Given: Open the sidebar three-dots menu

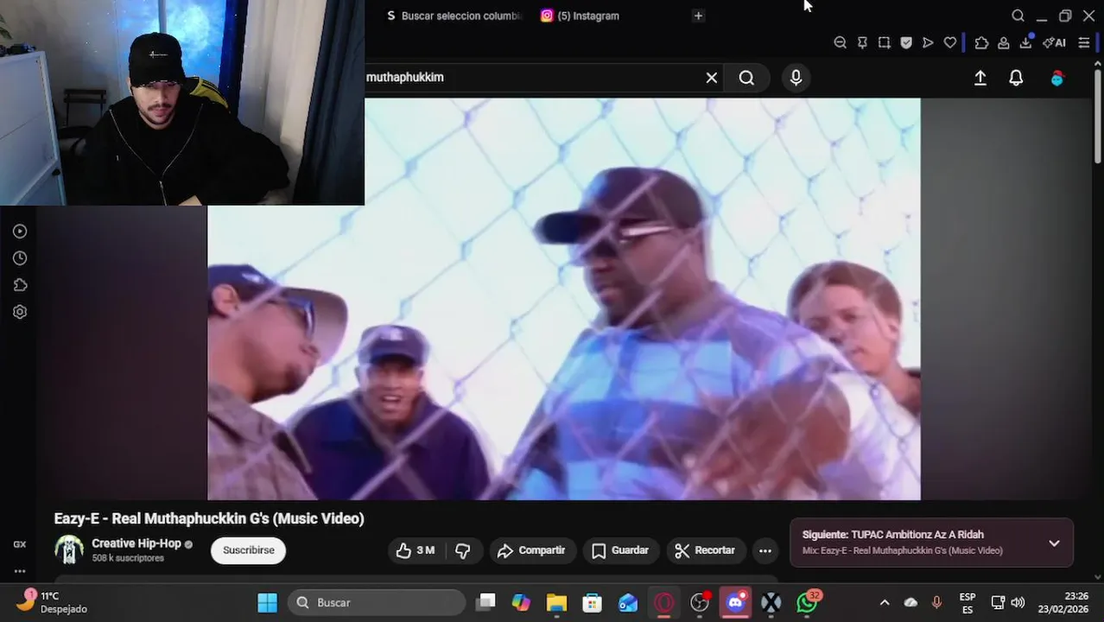Looking at the screenshot, I should tap(20, 571).
